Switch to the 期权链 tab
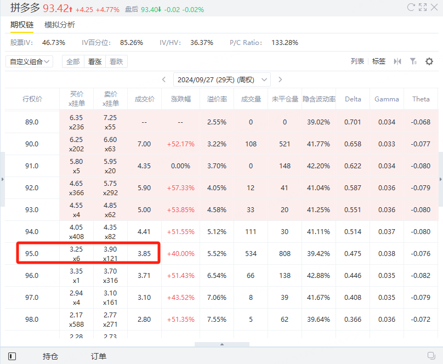Screen dimensions: 443x364 [22, 25]
